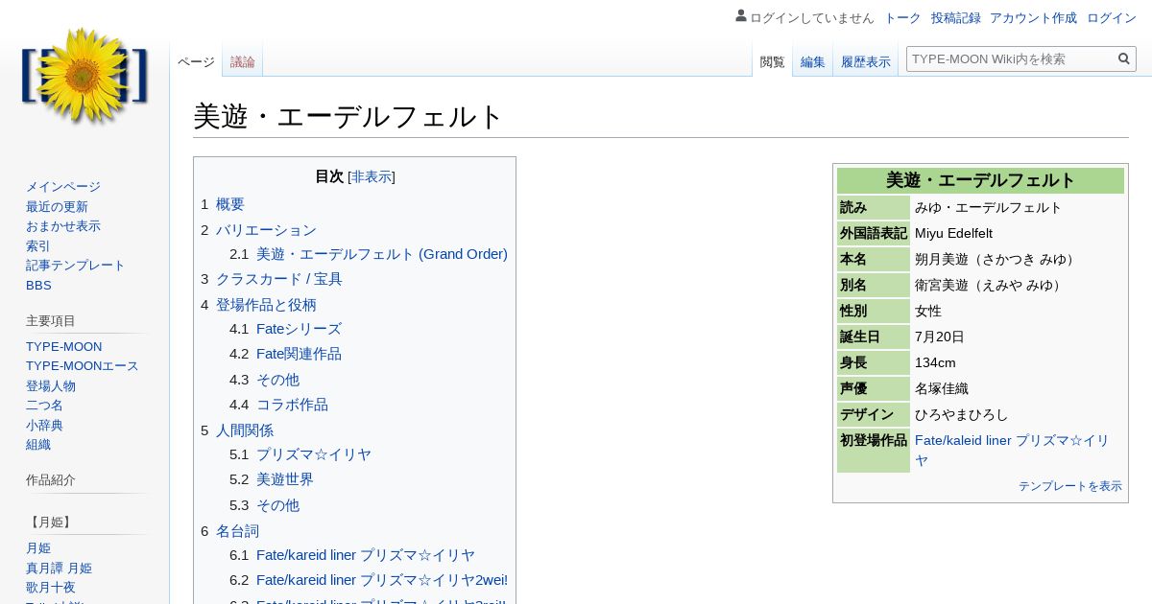1152x604 pixels.
Task: Click the user icon beside ログインしていません
Action: [x=741, y=15]
